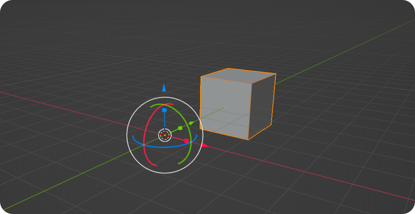Click the blue Z-axis scale cube handle

(x=164, y=110)
